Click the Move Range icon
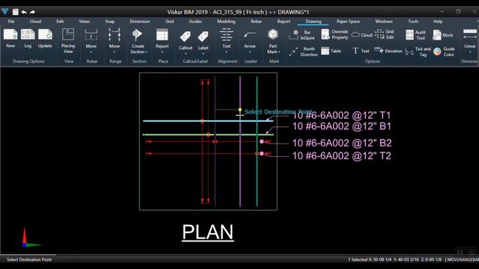 point(115,35)
